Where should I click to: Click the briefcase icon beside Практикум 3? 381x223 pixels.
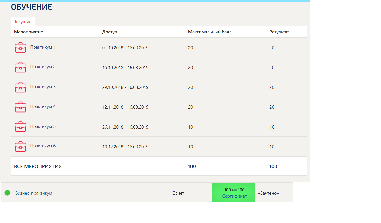click(20, 87)
